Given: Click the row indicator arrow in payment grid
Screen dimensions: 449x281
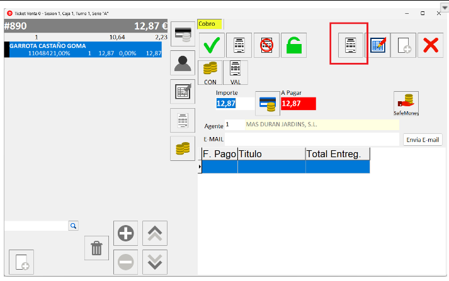Looking at the screenshot, I should (200, 167).
